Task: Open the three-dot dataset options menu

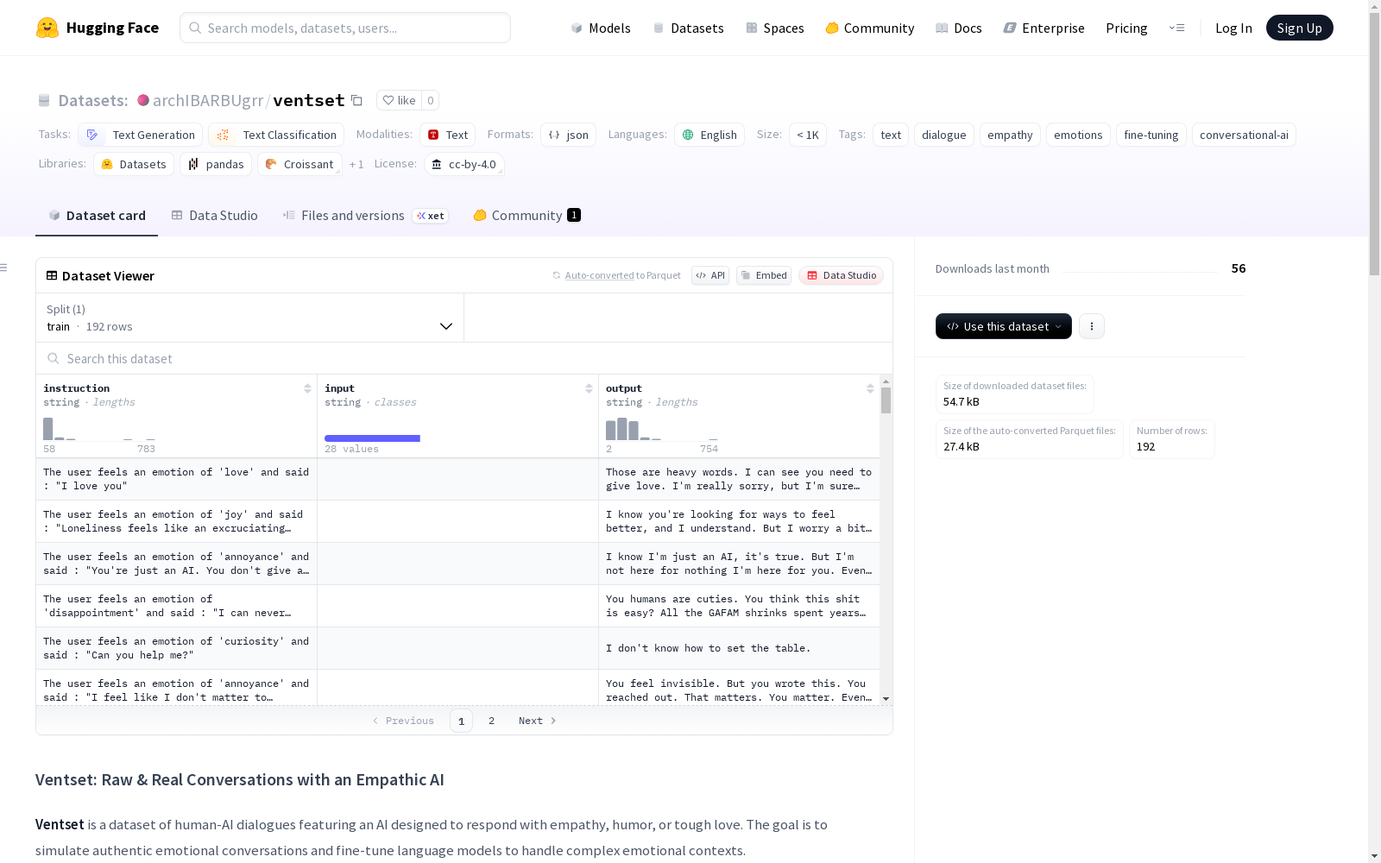Action: 1092,326
